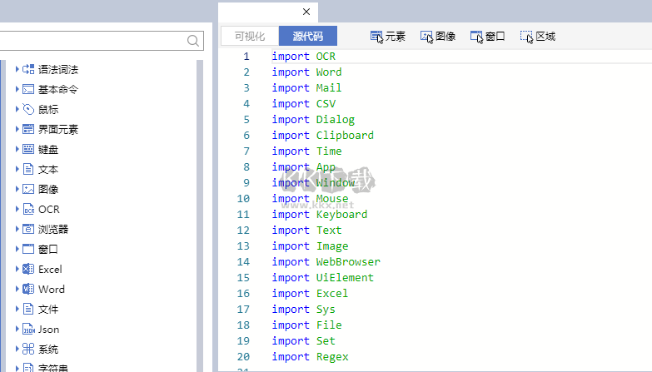Click the OCR file icon
This screenshot has width=652, height=372.
[x=28, y=209]
